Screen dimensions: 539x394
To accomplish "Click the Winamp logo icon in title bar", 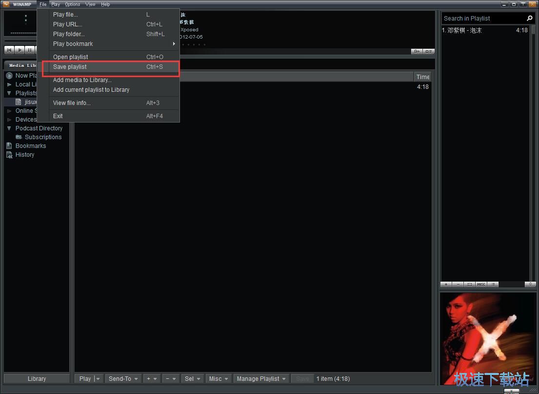I will click(6, 4).
